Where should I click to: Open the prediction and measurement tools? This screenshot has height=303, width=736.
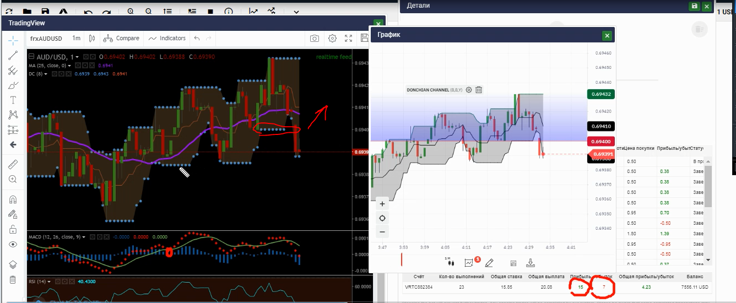pyautogui.click(x=13, y=130)
